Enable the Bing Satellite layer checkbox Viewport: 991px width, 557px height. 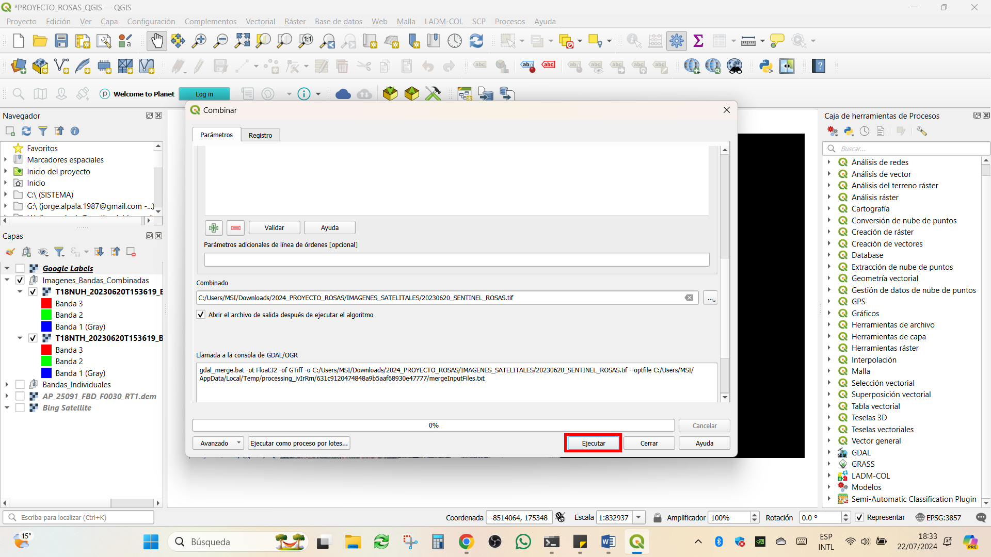[x=20, y=407]
